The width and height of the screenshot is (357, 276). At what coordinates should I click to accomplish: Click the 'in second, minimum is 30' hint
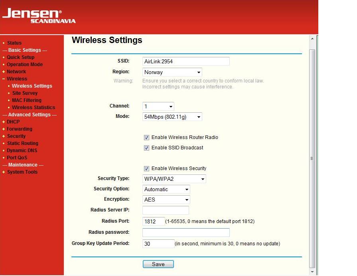[x=227, y=244]
